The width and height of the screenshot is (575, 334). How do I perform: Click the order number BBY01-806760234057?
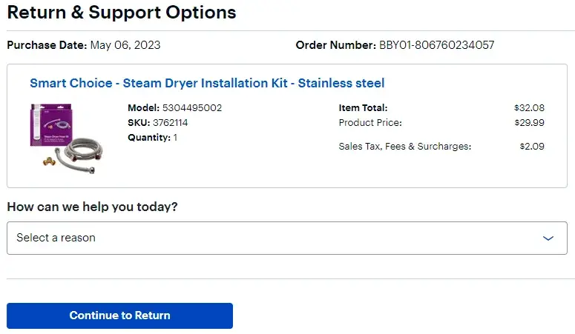[x=436, y=45]
